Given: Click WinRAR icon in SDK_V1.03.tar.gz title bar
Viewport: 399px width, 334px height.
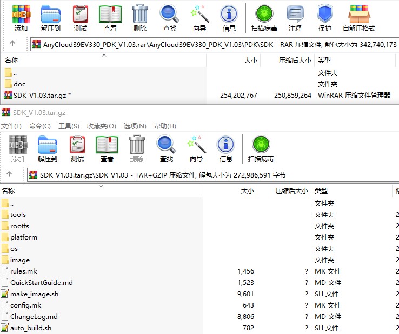Looking at the screenshot, I should (x=6, y=112).
